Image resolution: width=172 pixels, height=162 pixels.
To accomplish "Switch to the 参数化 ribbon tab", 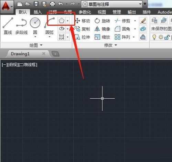I will (85, 12).
